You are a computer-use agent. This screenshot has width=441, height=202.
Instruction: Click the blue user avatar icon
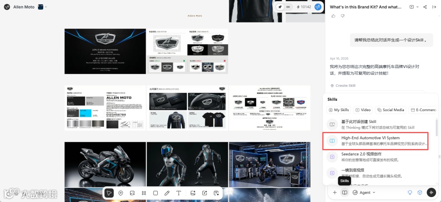318,7
